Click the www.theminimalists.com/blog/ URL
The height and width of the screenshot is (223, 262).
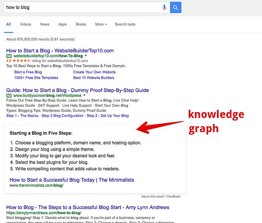[36, 185]
